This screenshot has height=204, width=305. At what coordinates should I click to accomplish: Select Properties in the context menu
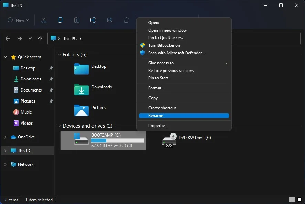click(x=157, y=126)
